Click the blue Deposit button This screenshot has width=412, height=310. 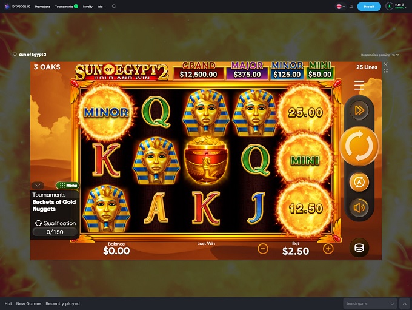pyautogui.click(x=369, y=7)
